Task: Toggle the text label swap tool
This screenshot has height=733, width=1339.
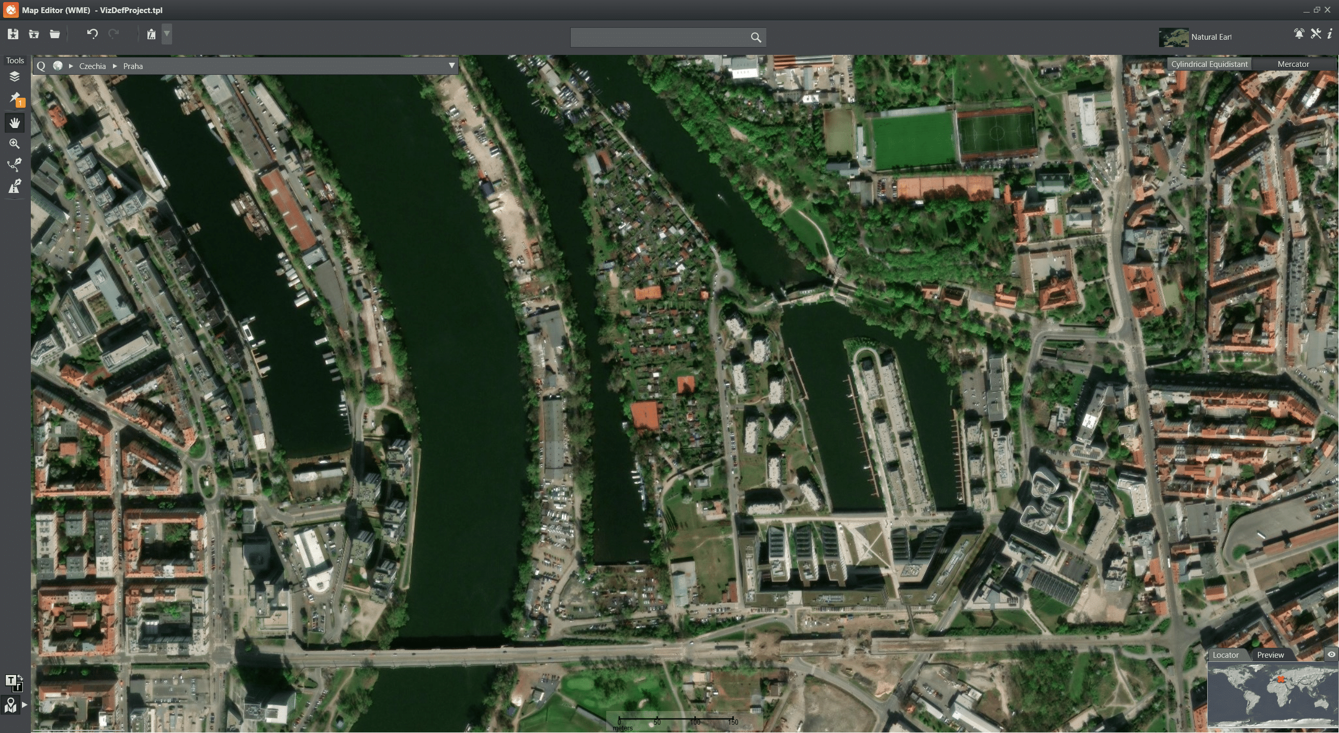Action: point(14,682)
